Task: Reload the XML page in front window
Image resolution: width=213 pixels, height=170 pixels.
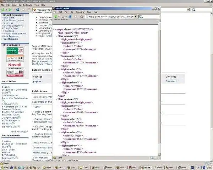Action: (x=70, y=17)
